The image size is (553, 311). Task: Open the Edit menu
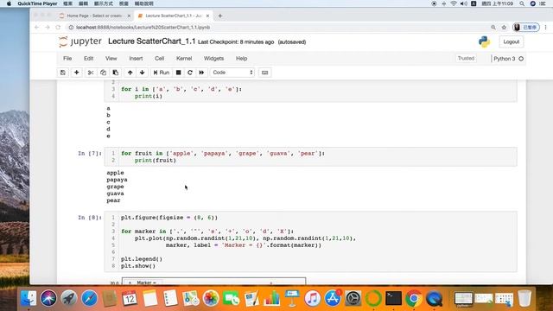(x=88, y=59)
